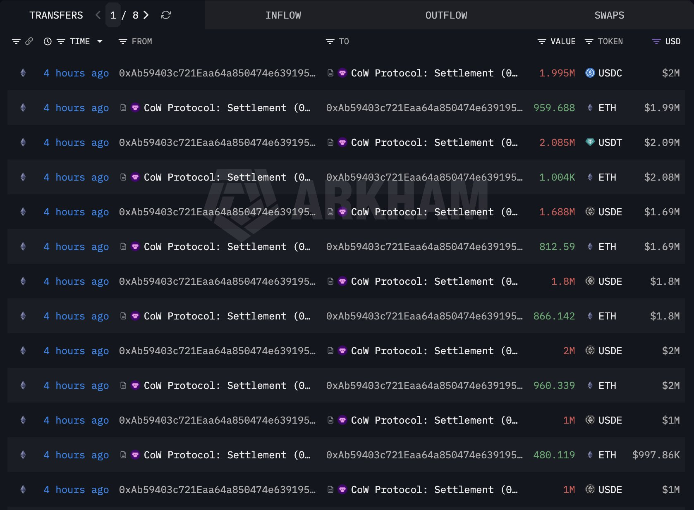Open CoW Protocol Settlement for 959.688 ETH
694x510 pixels.
coord(227,108)
